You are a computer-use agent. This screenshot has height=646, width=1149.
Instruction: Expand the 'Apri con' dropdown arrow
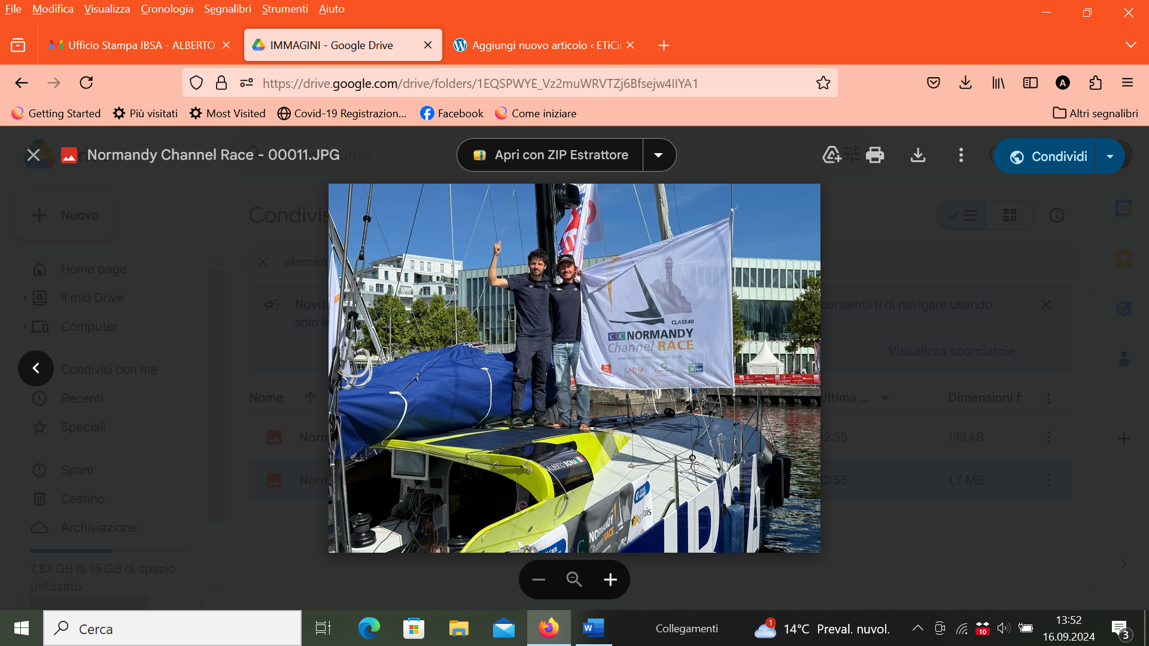click(659, 155)
